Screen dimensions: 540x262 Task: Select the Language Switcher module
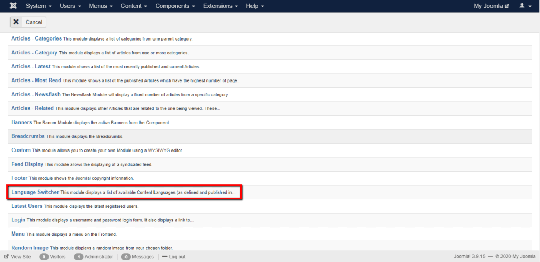(x=35, y=192)
